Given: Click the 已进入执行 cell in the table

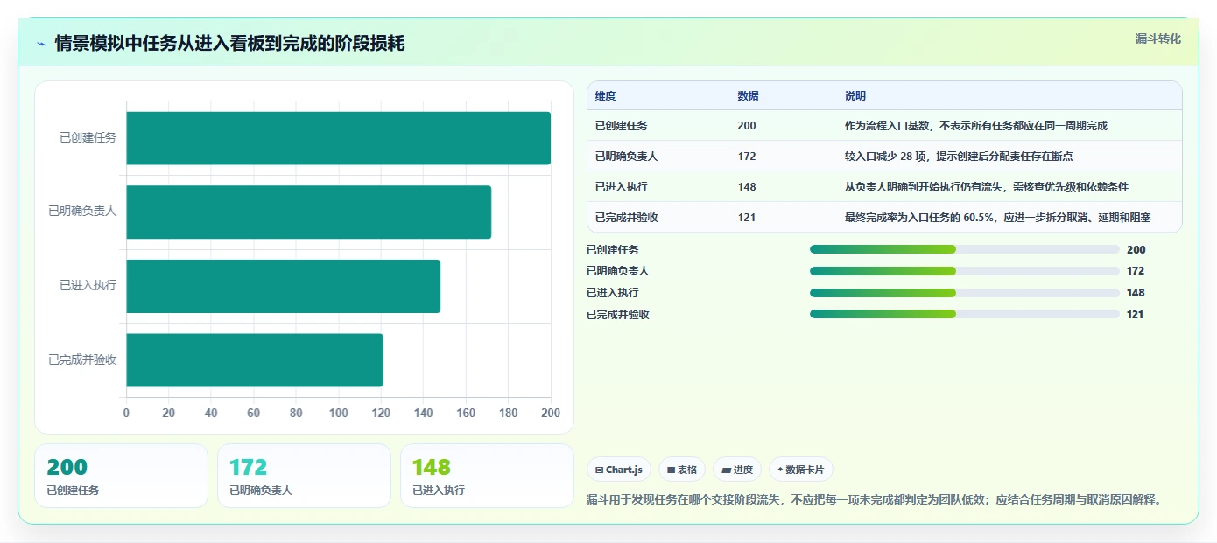Looking at the screenshot, I should tap(622, 187).
